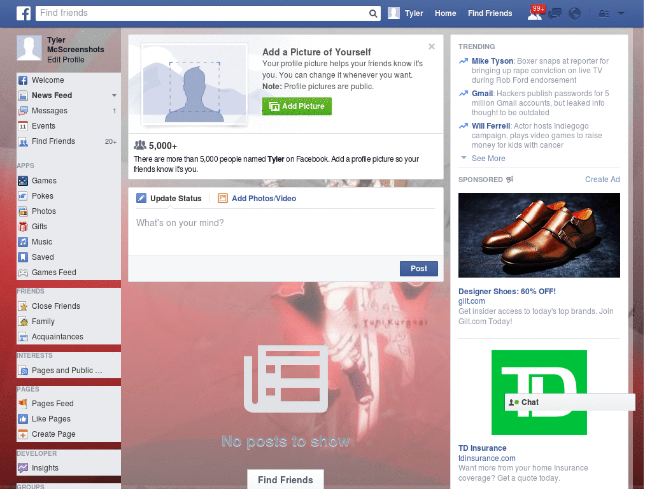Image resolution: width=652 pixels, height=489 pixels.
Task: Click the Facebook logo icon
Action: coord(24,13)
